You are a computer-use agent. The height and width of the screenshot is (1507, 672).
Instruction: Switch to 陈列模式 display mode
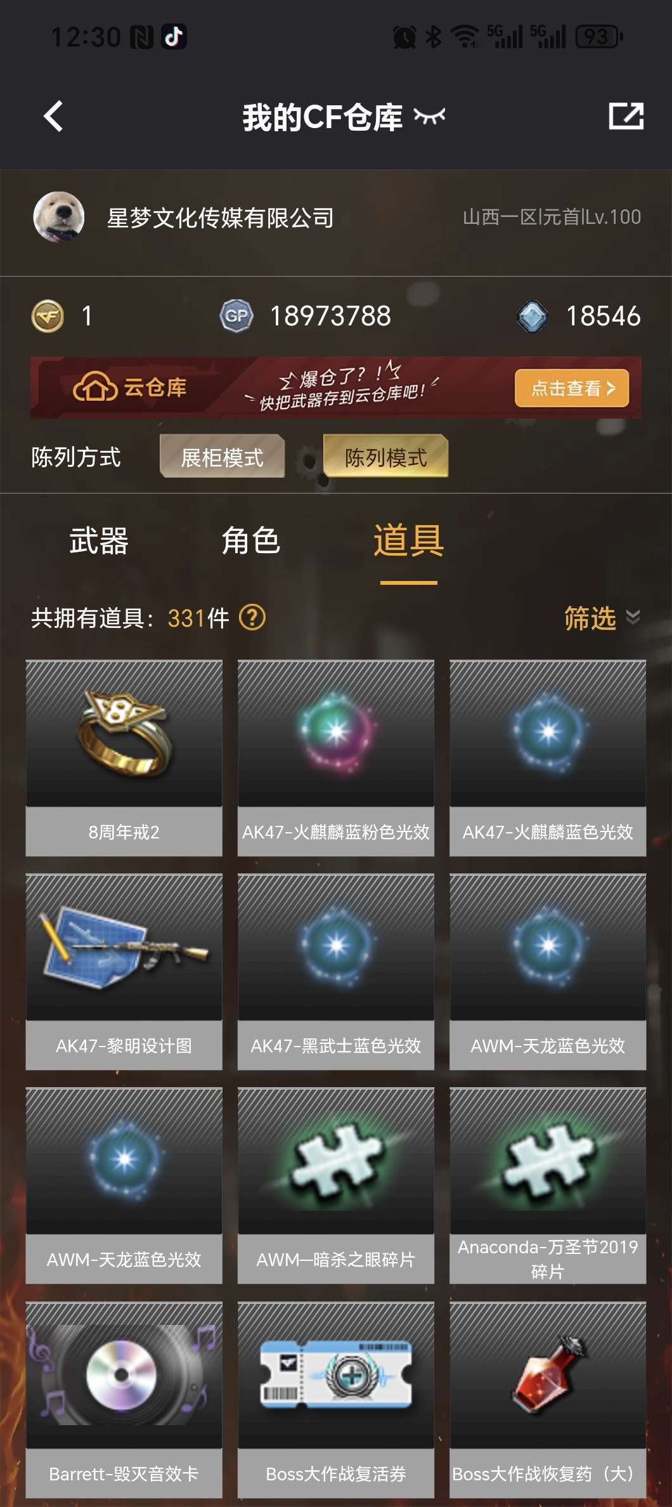click(385, 457)
